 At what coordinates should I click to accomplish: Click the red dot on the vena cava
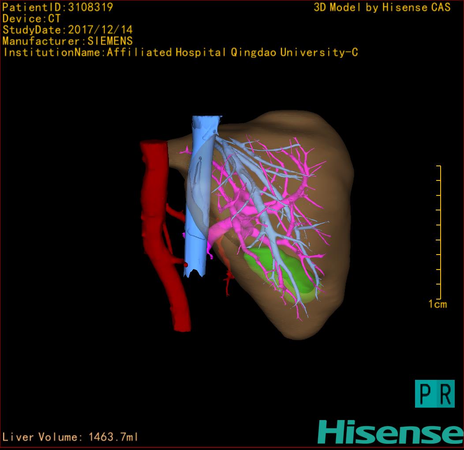tap(186, 265)
